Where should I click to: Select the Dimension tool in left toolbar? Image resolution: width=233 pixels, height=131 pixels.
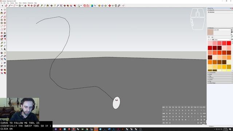point(5,43)
